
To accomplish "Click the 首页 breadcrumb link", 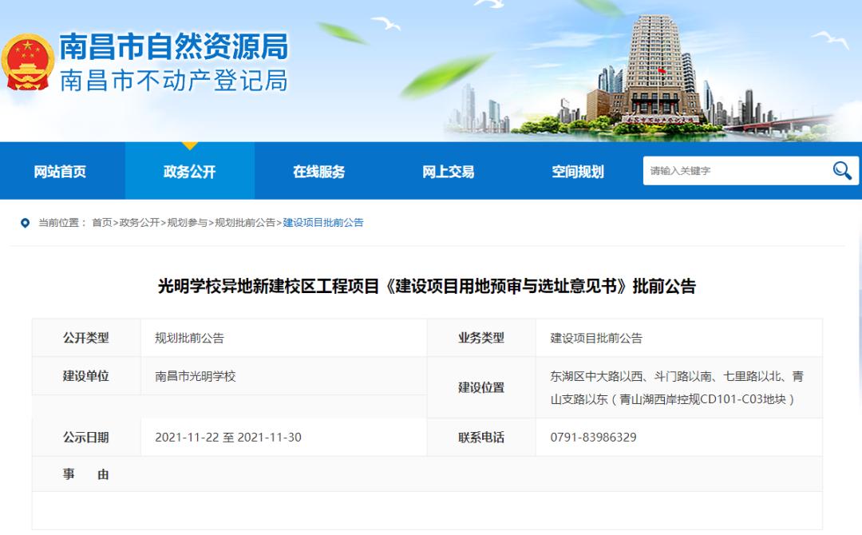I will point(101,223).
